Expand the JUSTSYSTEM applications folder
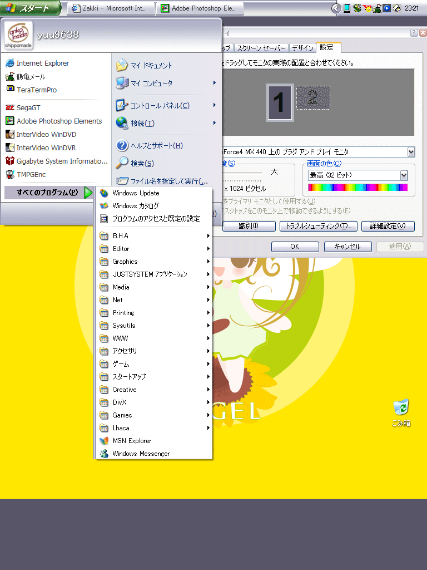This screenshot has width=427, height=570. coord(149,274)
